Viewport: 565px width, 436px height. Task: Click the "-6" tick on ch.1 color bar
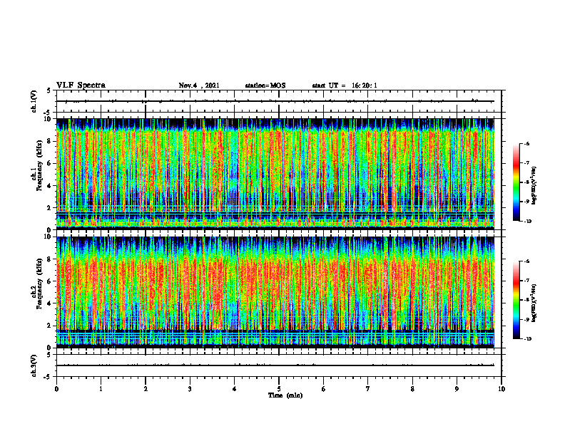point(526,143)
